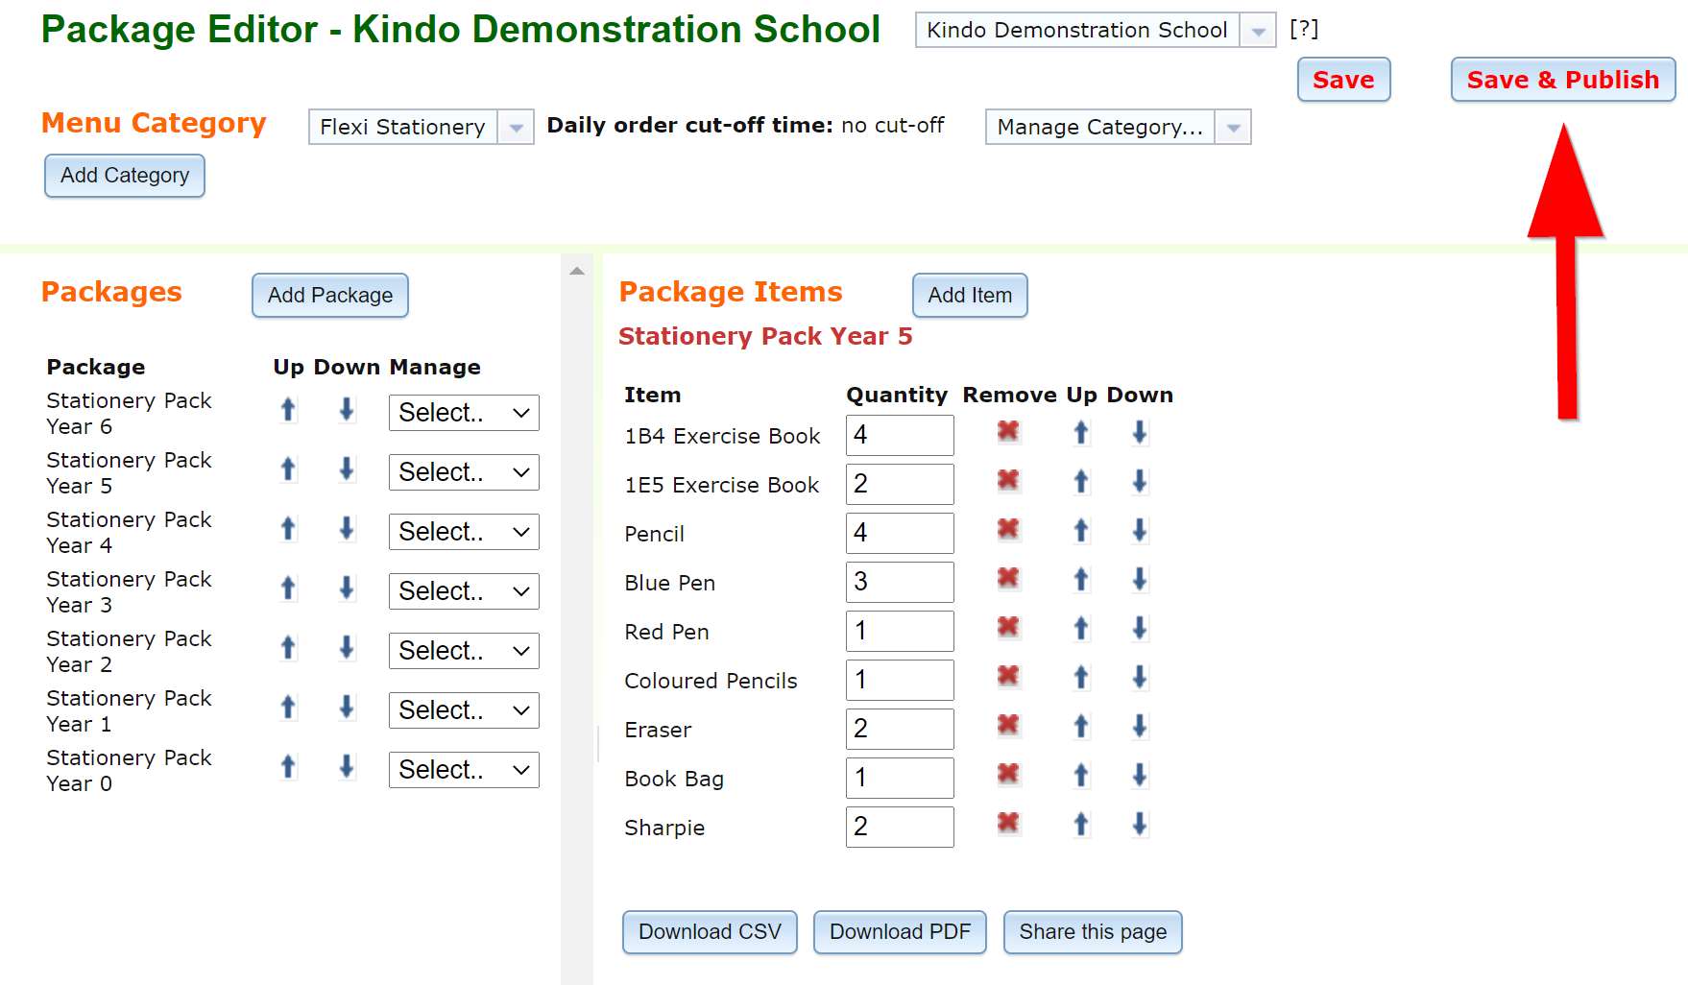The image size is (1688, 985).
Task: Remove the Eraser item
Action: coord(1008,725)
